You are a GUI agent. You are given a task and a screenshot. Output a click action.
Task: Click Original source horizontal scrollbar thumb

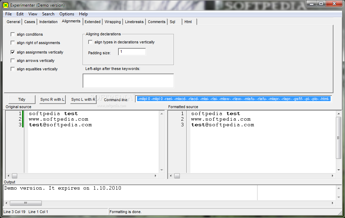tap(14, 176)
